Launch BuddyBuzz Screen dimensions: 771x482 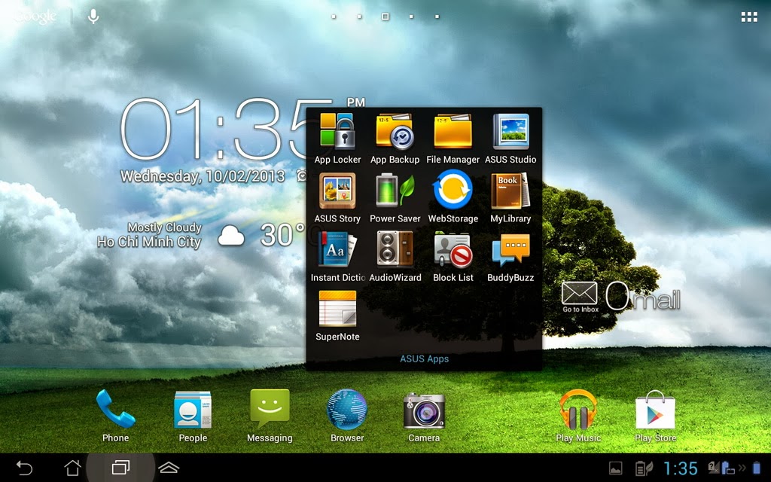click(x=510, y=250)
